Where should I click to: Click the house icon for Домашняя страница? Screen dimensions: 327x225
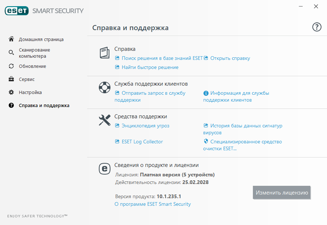click(x=11, y=39)
